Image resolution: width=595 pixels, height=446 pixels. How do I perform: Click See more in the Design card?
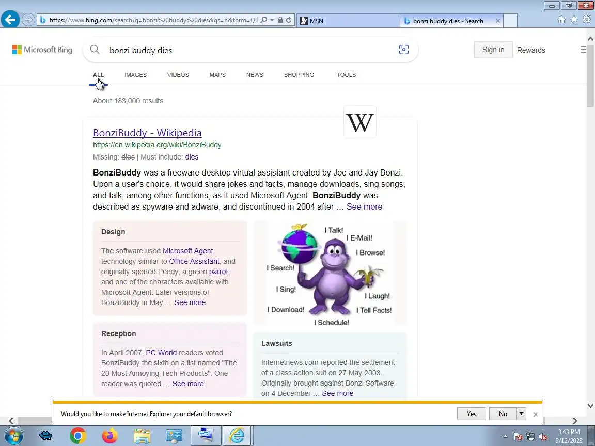click(x=190, y=302)
